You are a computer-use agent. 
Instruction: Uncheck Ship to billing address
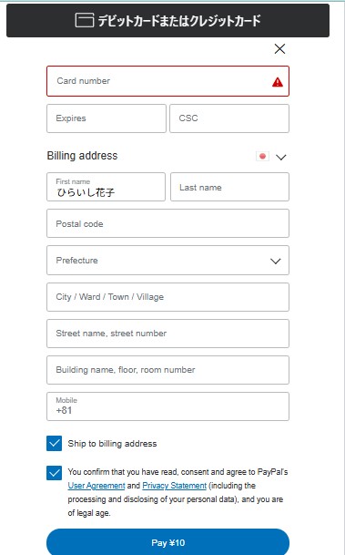54,444
